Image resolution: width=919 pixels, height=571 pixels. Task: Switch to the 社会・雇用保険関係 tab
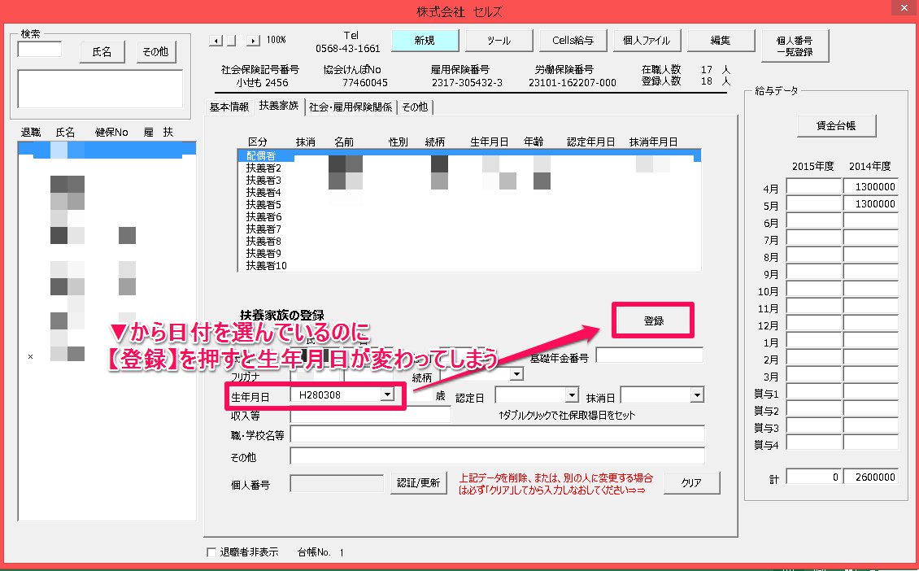(351, 107)
